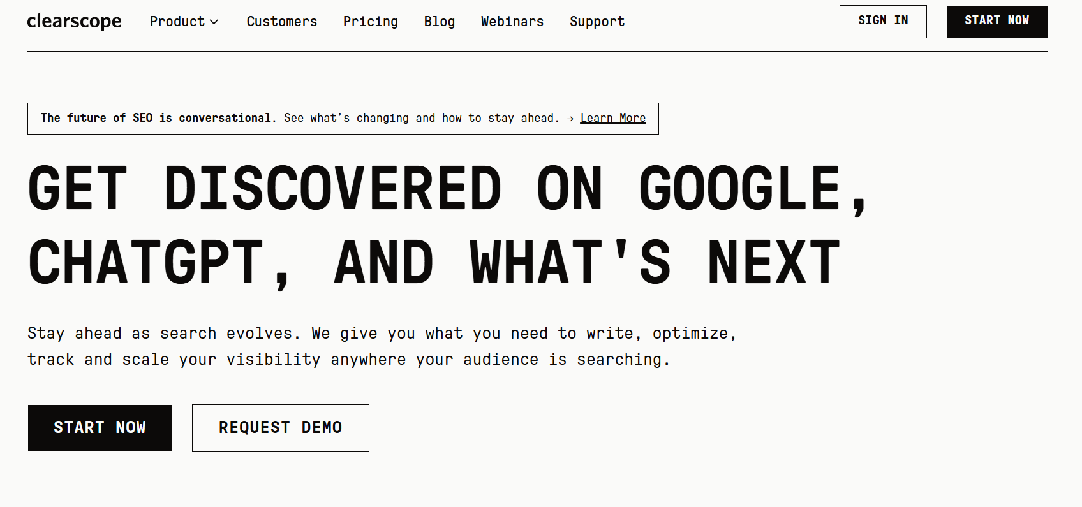This screenshot has width=1082, height=507.
Task: Open the Webinars section
Action: (x=512, y=22)
